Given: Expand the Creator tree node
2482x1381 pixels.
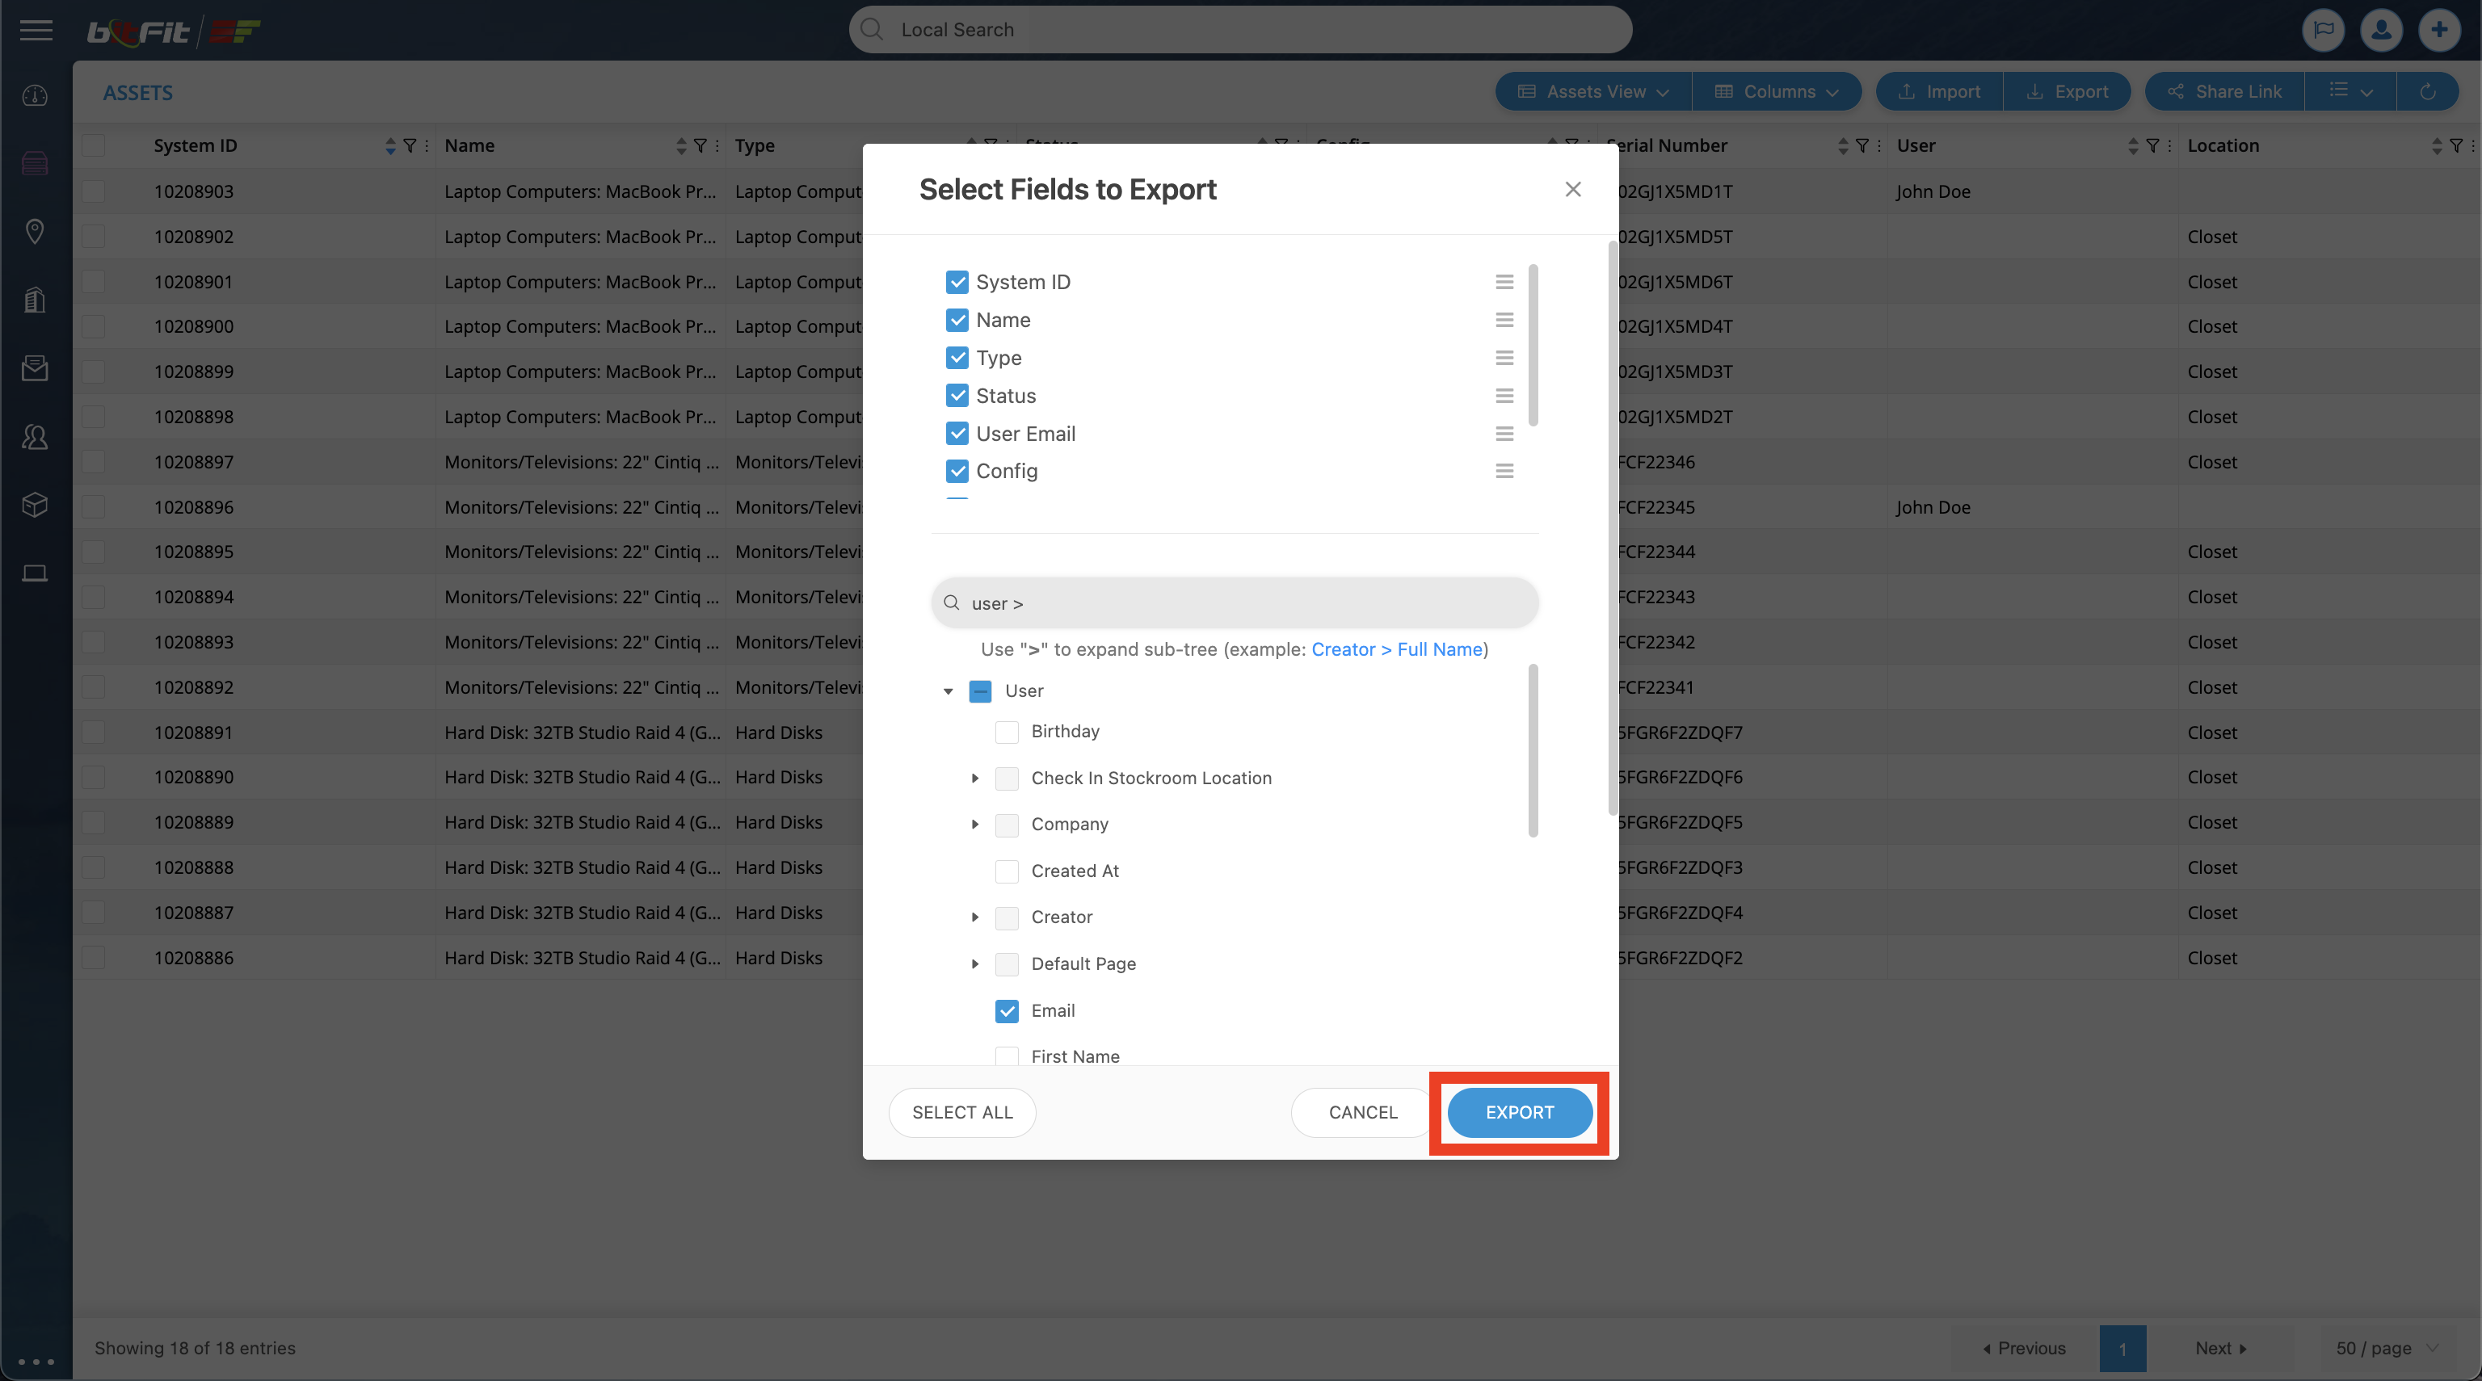Looking at the screenshot, I should click(974, 917).
